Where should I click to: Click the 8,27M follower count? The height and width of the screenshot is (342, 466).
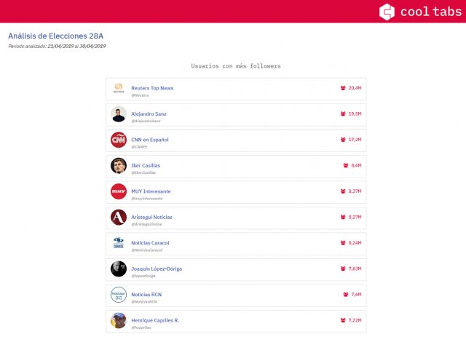point(355,217)
